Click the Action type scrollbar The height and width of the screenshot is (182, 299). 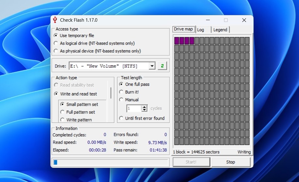tap(111, 93)
